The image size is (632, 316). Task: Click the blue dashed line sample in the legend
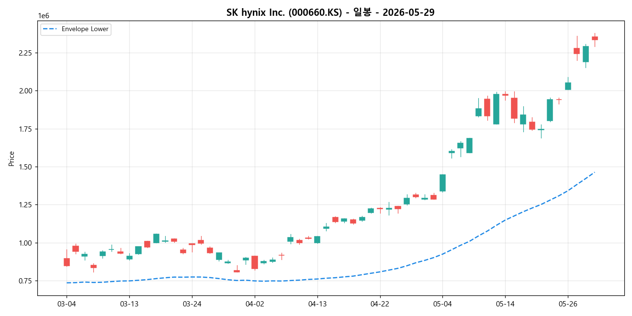click(x=50, y=29)
